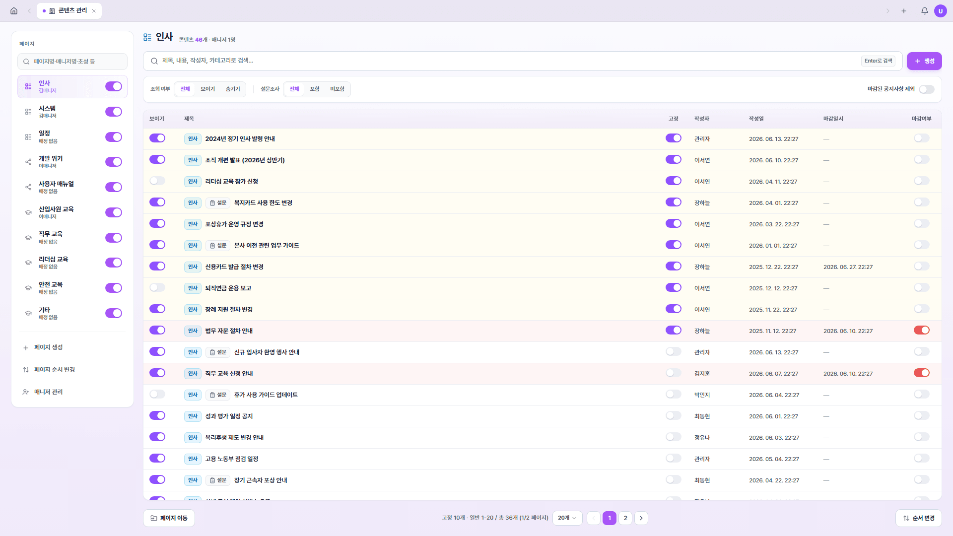This screenshot has height=536, width=953.
Task: Click the tab bar right chevron
Action: pyautogui.click(x=888, y=11)
